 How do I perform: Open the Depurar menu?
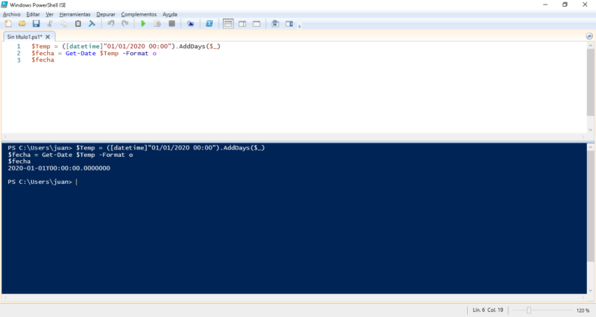106,14
